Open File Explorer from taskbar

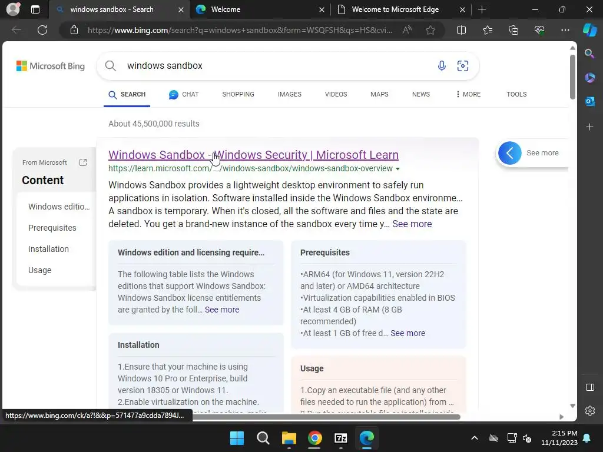pos(289,438)
